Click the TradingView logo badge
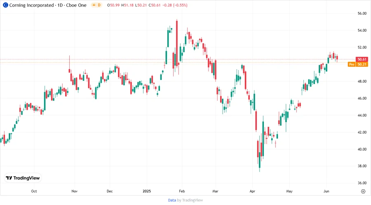This screenshot has width=371, height=205. pos(23,178)
